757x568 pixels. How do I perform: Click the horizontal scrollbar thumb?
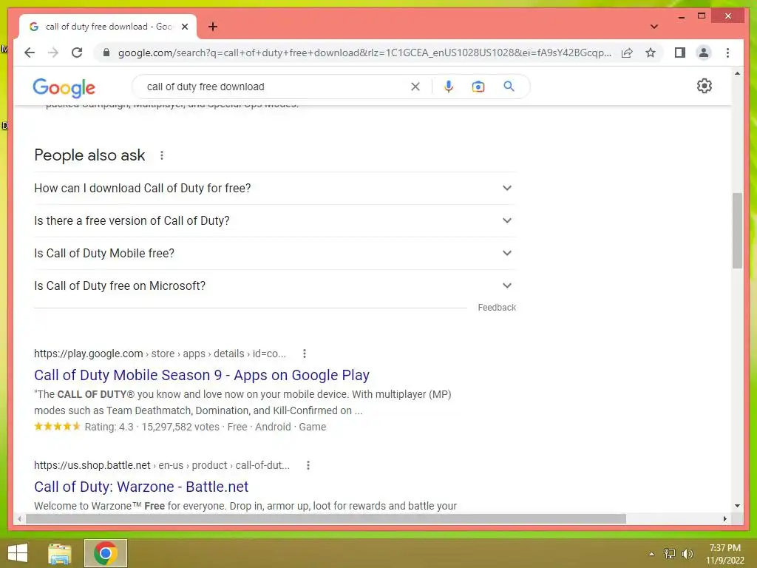coord(326,519)
